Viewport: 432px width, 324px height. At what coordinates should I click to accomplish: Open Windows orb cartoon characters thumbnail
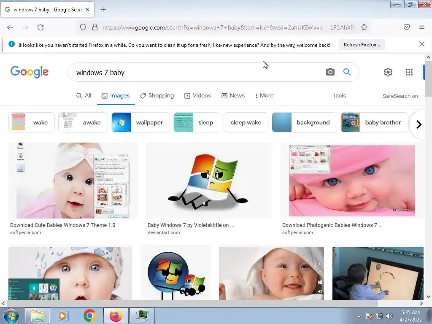click(x=175, y=273)
